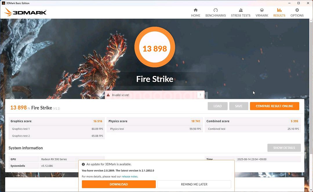Screen dimensions: 313x192
Task: Click the Physics score value 18 741
Action: tap(196, 121)
